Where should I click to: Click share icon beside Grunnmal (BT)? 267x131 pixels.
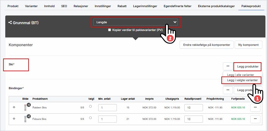coord(10,23)
